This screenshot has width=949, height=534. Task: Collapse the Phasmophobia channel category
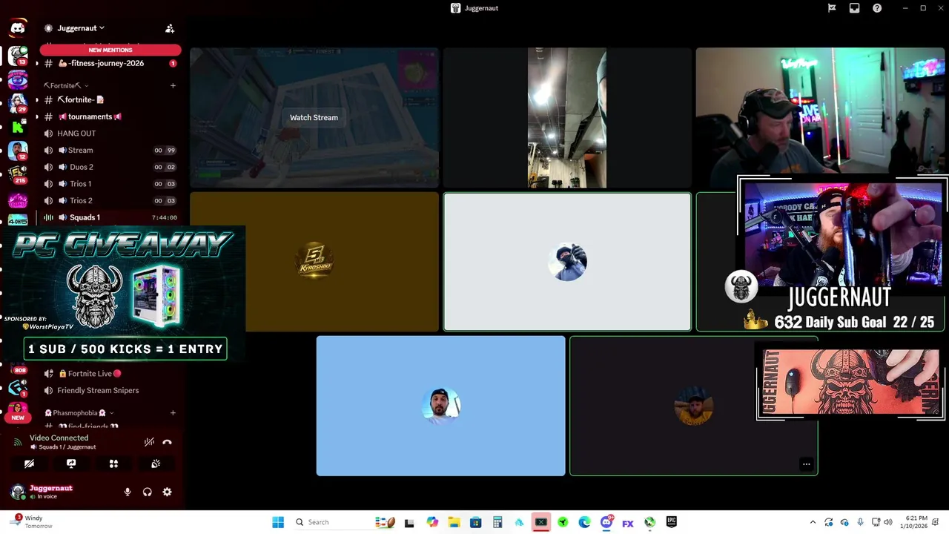(x=79, y=412)
